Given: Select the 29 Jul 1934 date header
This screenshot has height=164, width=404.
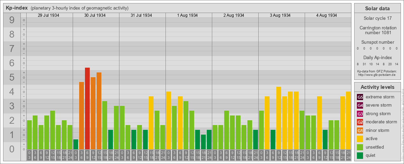Looking at the screenshot, I should coord(48,15).
